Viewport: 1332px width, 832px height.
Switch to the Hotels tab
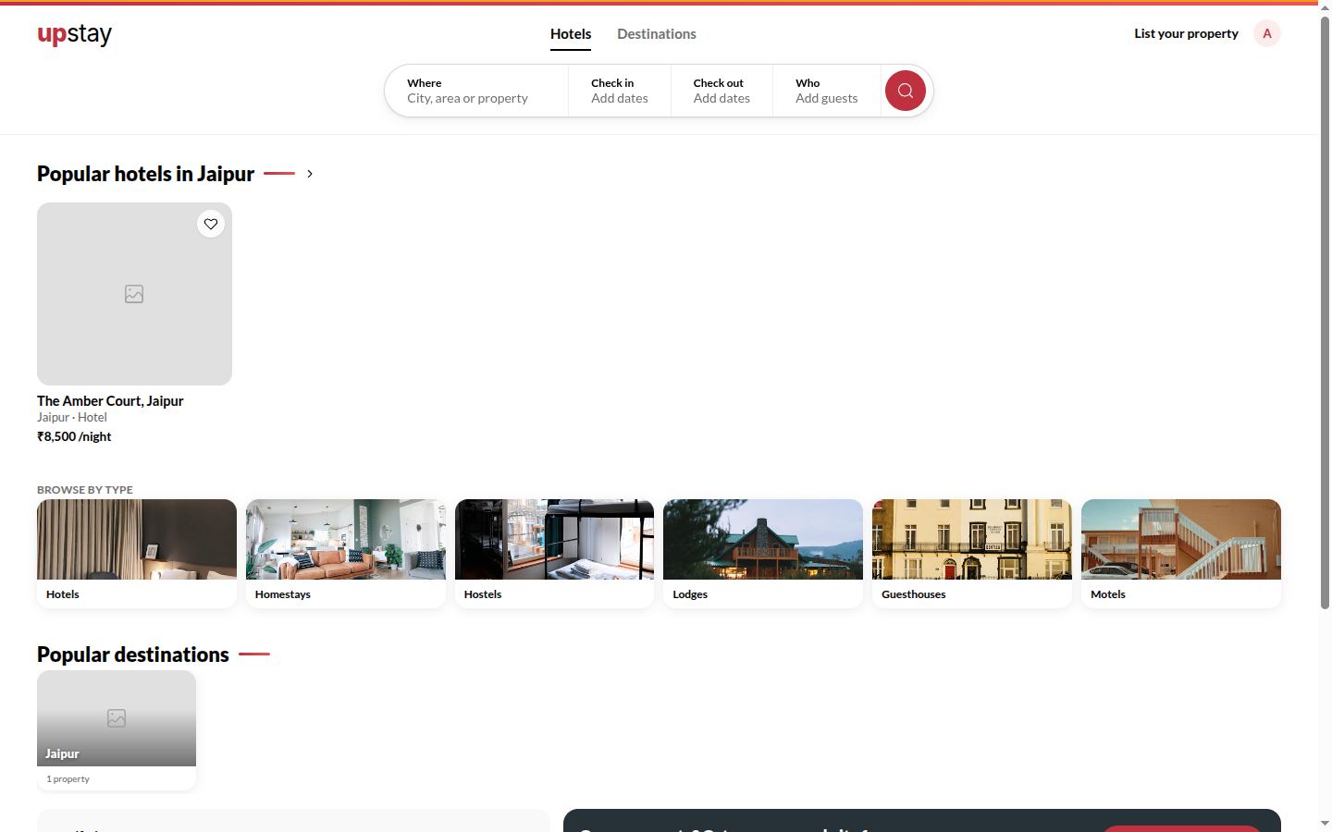click(571, 34)
